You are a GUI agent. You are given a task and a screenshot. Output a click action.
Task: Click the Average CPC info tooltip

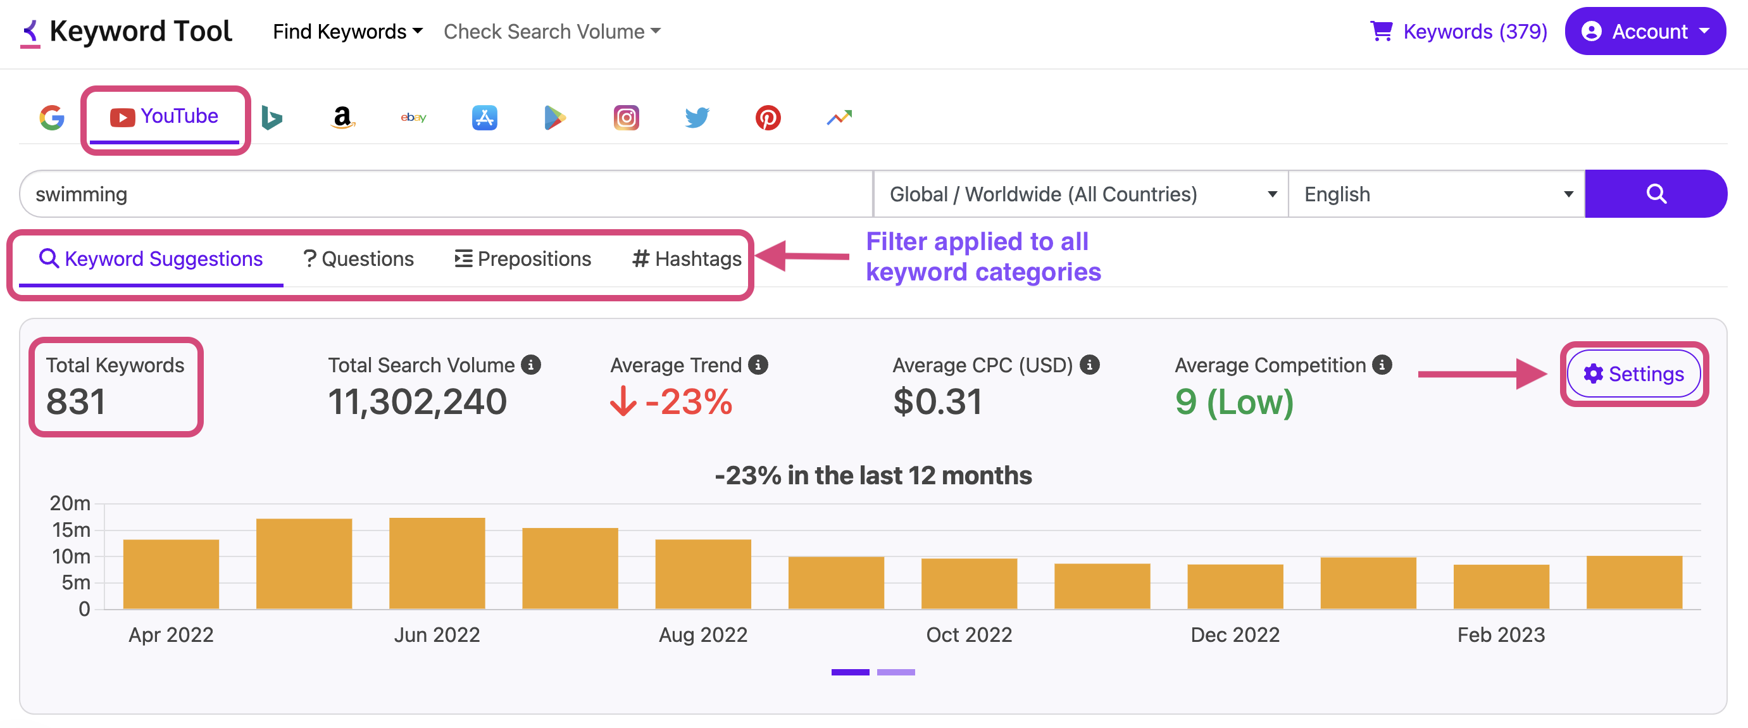[x=1090, y=365]
